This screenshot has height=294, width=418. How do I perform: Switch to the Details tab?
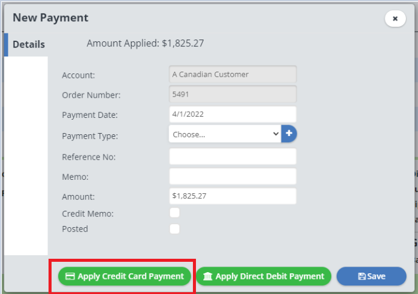[x=29, y=44]
